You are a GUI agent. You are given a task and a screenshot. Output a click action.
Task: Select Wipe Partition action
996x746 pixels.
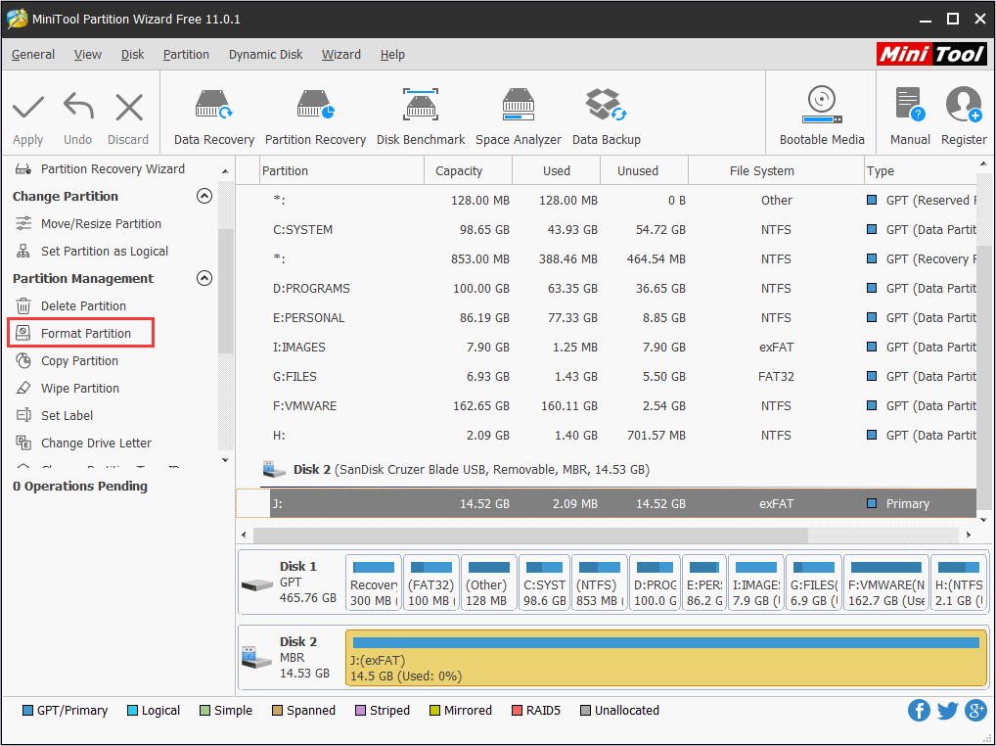pos(79,388)
